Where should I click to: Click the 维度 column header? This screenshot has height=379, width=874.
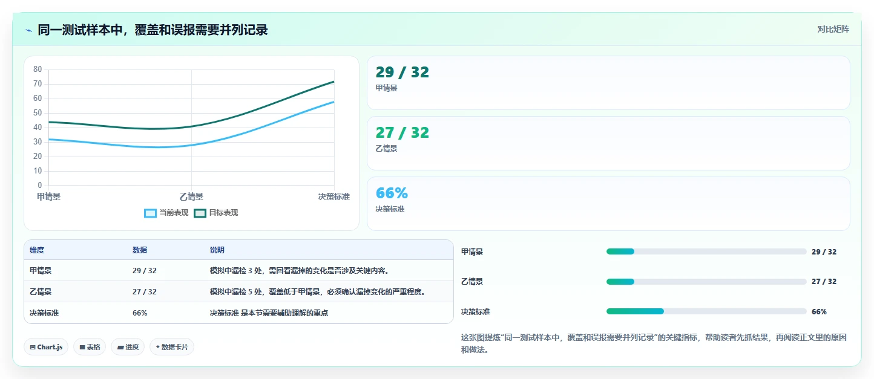coord(37,250)
